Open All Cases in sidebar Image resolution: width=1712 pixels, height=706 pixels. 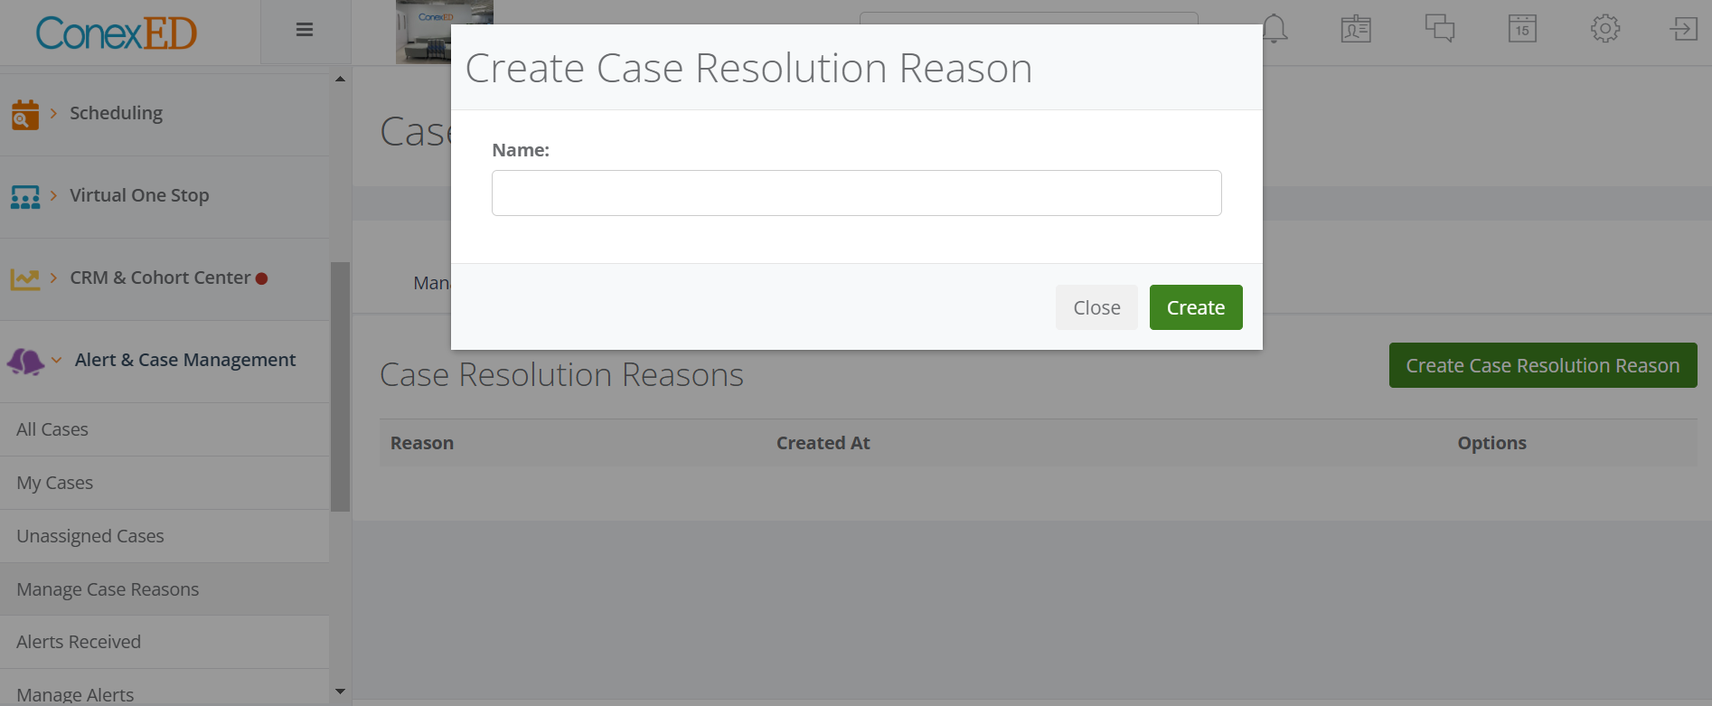coord(52,429)
